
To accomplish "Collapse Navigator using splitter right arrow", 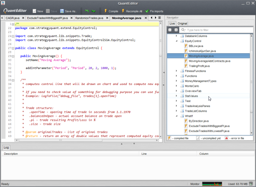I will (x=164, y=85).
